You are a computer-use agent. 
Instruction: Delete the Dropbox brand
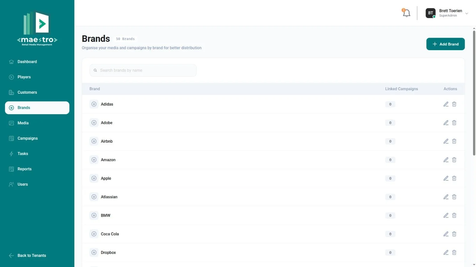(x=454, y=252)
